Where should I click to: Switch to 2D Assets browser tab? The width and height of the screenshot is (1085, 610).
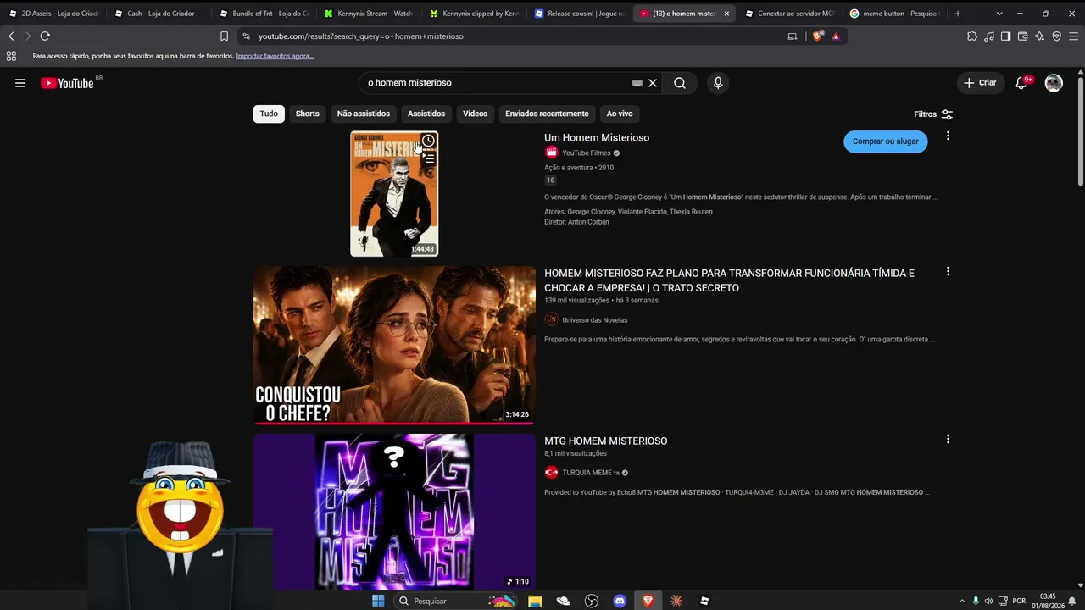pos(53,14)
